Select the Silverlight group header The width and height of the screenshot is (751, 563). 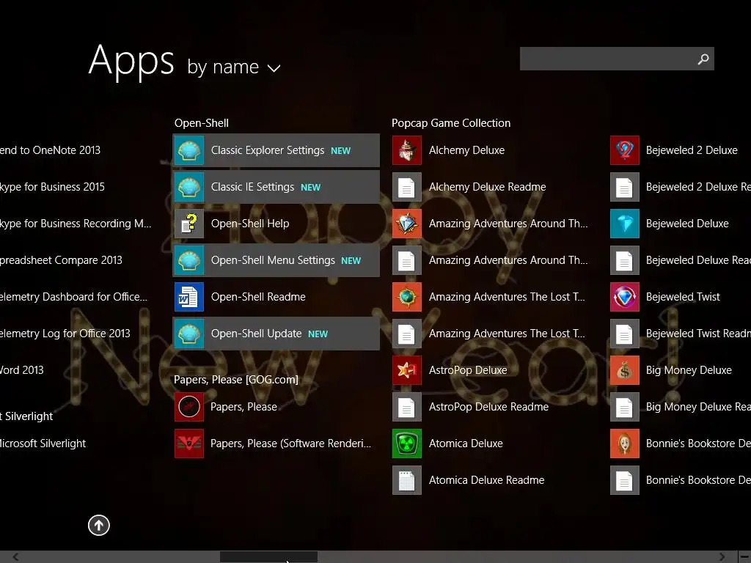point(26,416)
